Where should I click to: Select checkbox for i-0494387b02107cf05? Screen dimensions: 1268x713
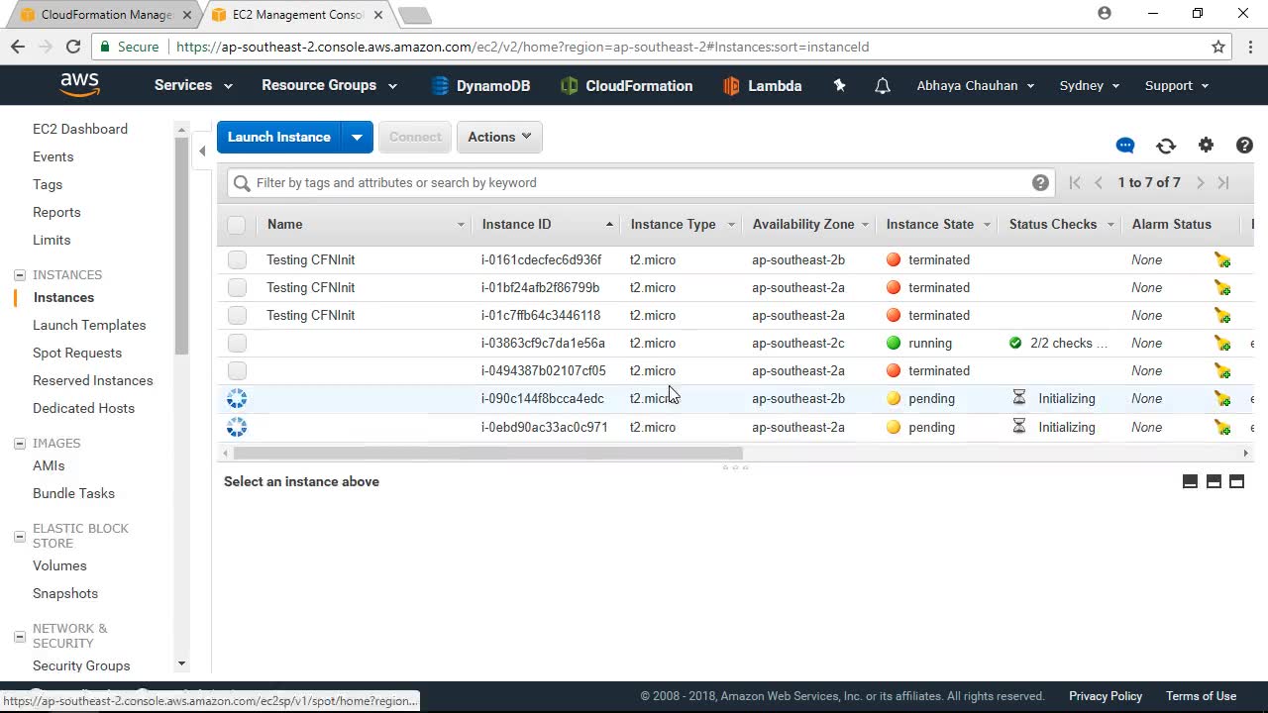[236, 370]
